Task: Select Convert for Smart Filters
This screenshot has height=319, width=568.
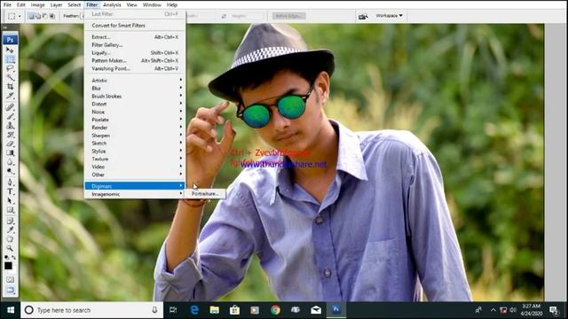Action: [135, 26]
